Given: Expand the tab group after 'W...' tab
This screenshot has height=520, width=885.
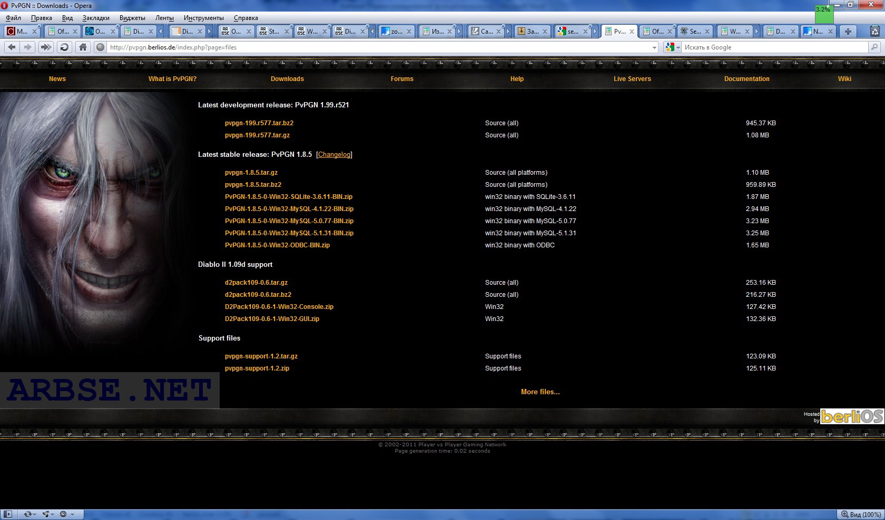Looking at the screenshot, I should pyautogui.click(x=756, y=32).
